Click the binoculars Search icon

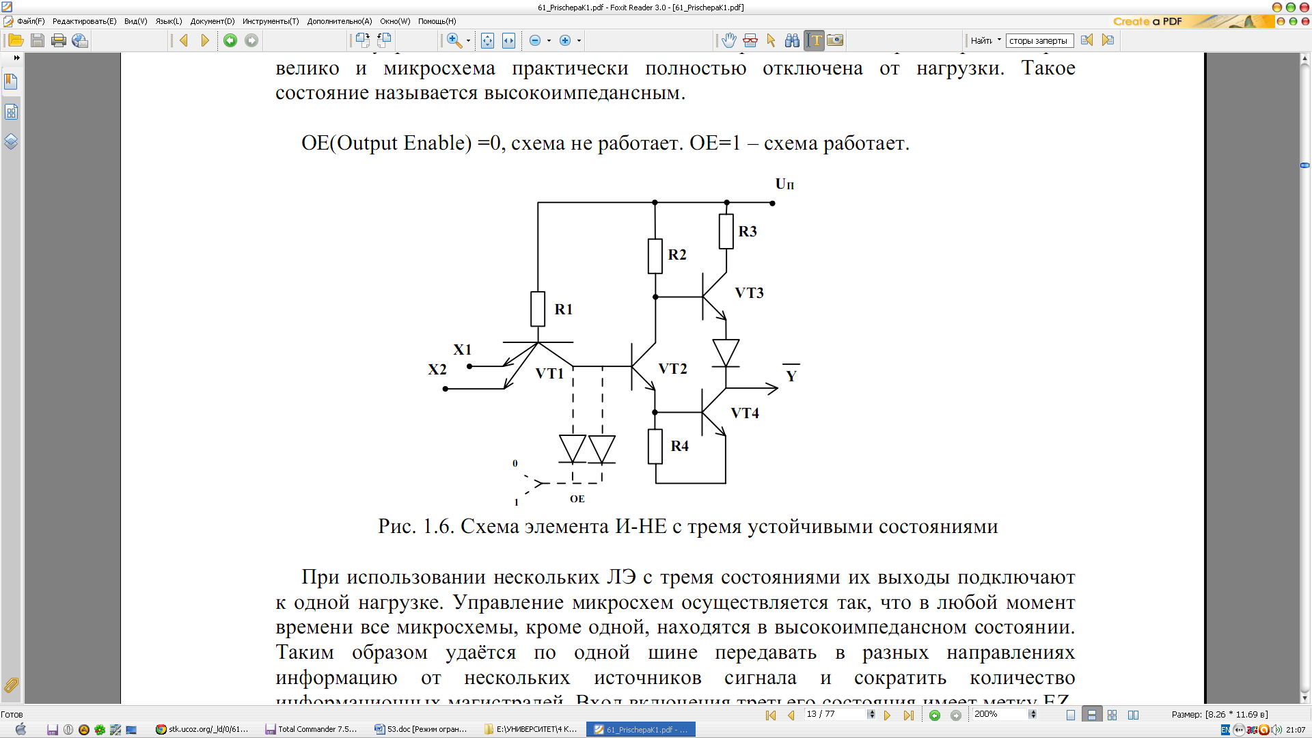click(792, 40)
